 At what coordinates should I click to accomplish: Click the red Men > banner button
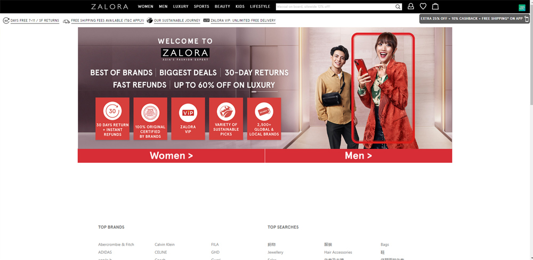pos(358,156)
